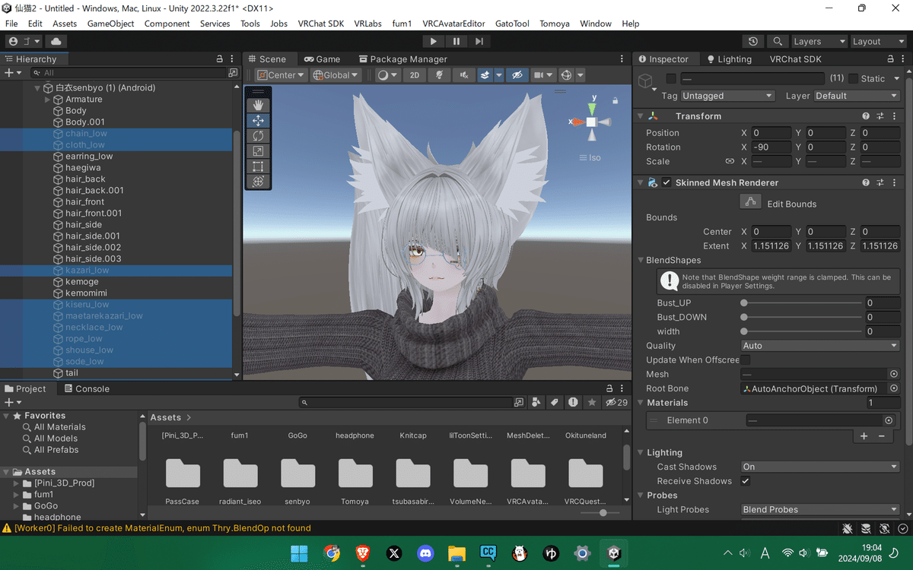
Task: Open Quality Auto dropdown
Action: [819, 346]
